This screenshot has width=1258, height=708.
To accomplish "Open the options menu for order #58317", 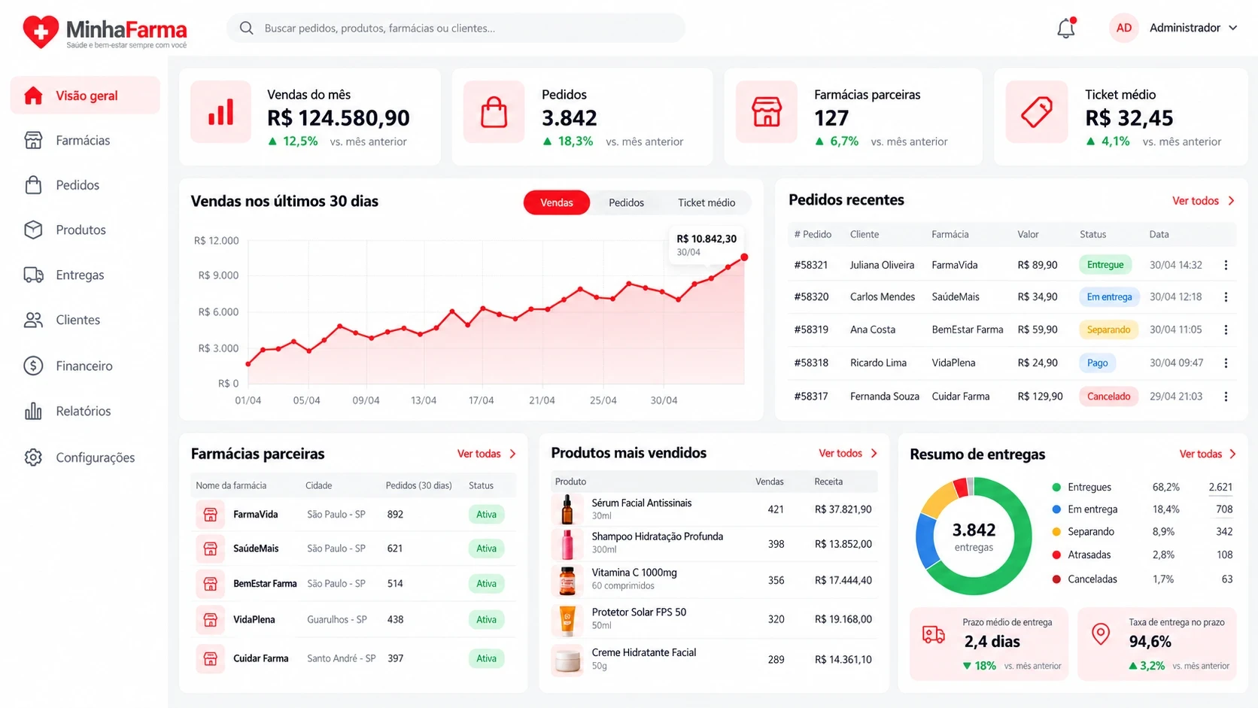I will pos(1226,397).
